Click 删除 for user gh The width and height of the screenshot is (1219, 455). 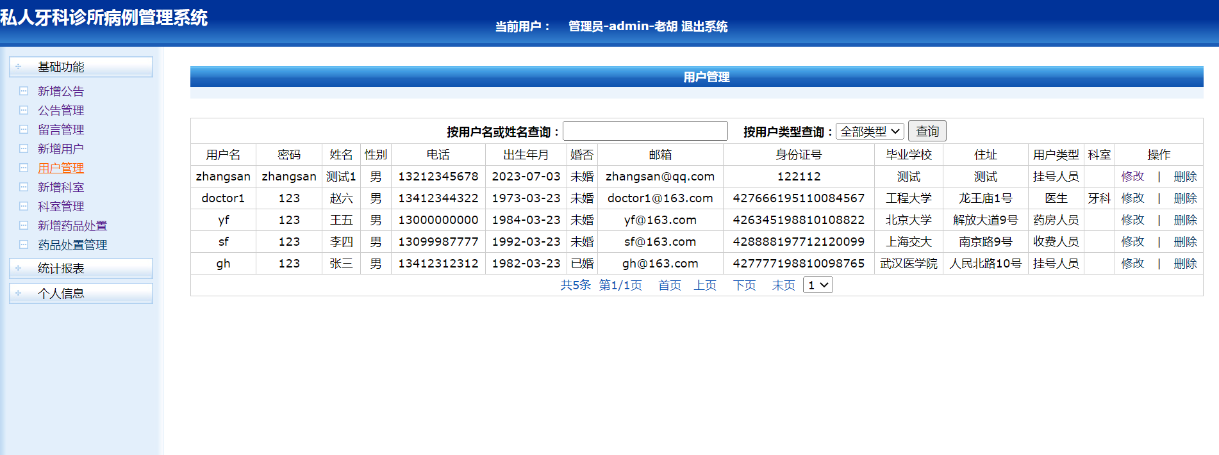click(x=1185, y=263)
